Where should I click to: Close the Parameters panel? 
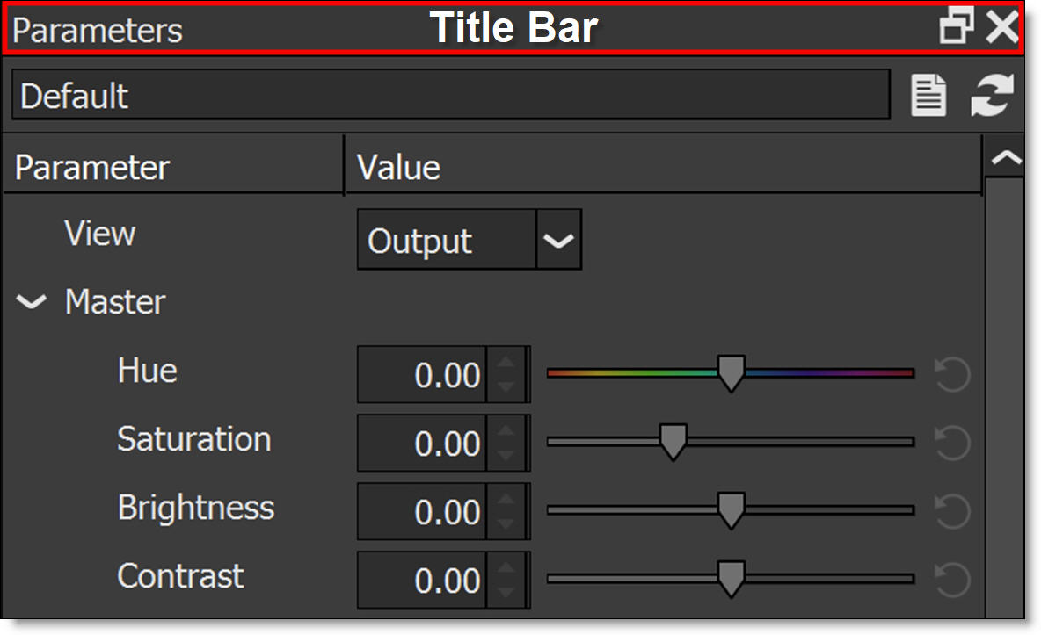point(1001,28)
